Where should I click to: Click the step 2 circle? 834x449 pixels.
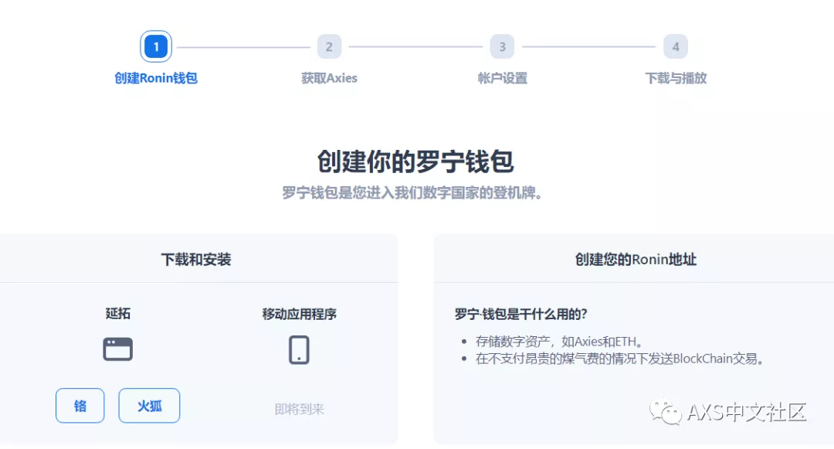click(329, 47)
